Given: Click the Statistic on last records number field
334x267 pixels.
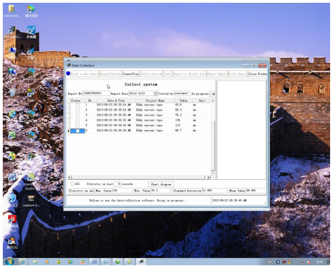Looking at the screenshot, I should pos(117,184).
